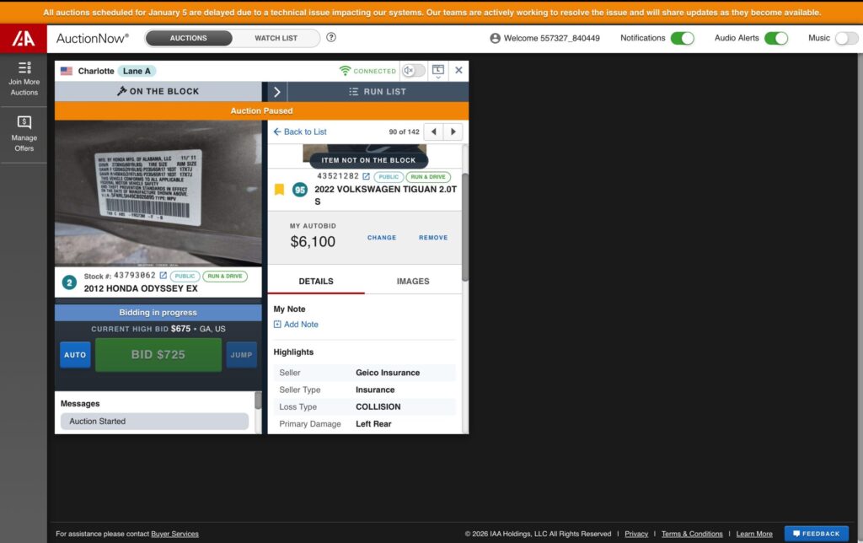Click the Back to List link

(x=300, y=132)
